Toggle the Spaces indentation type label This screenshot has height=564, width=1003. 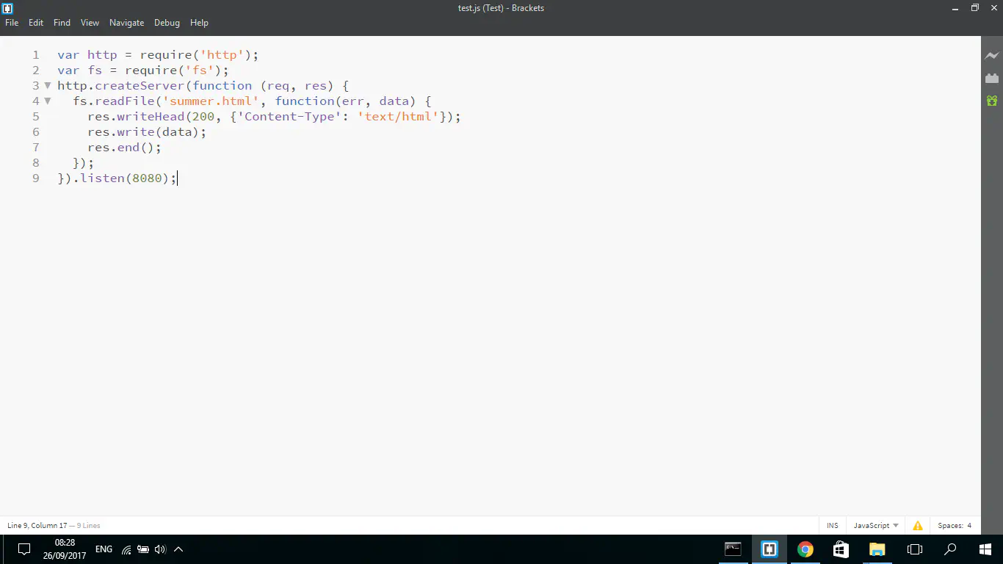point(950,526)
